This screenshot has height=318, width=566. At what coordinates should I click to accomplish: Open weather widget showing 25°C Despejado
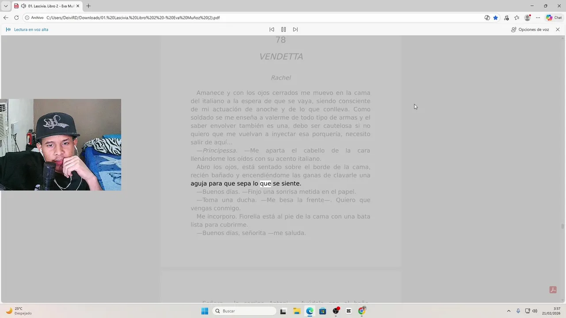point(19,311)
